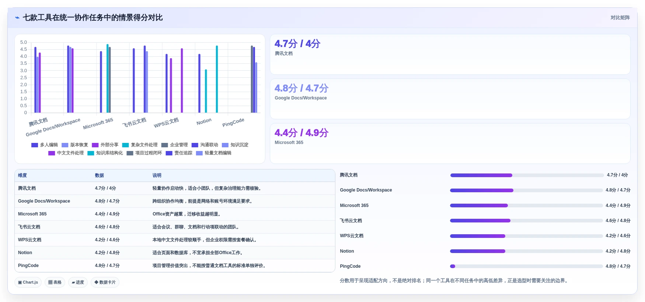Select Microsoft 365 in the table's first column
Screen dimensions: 645x302
(32, 214)
